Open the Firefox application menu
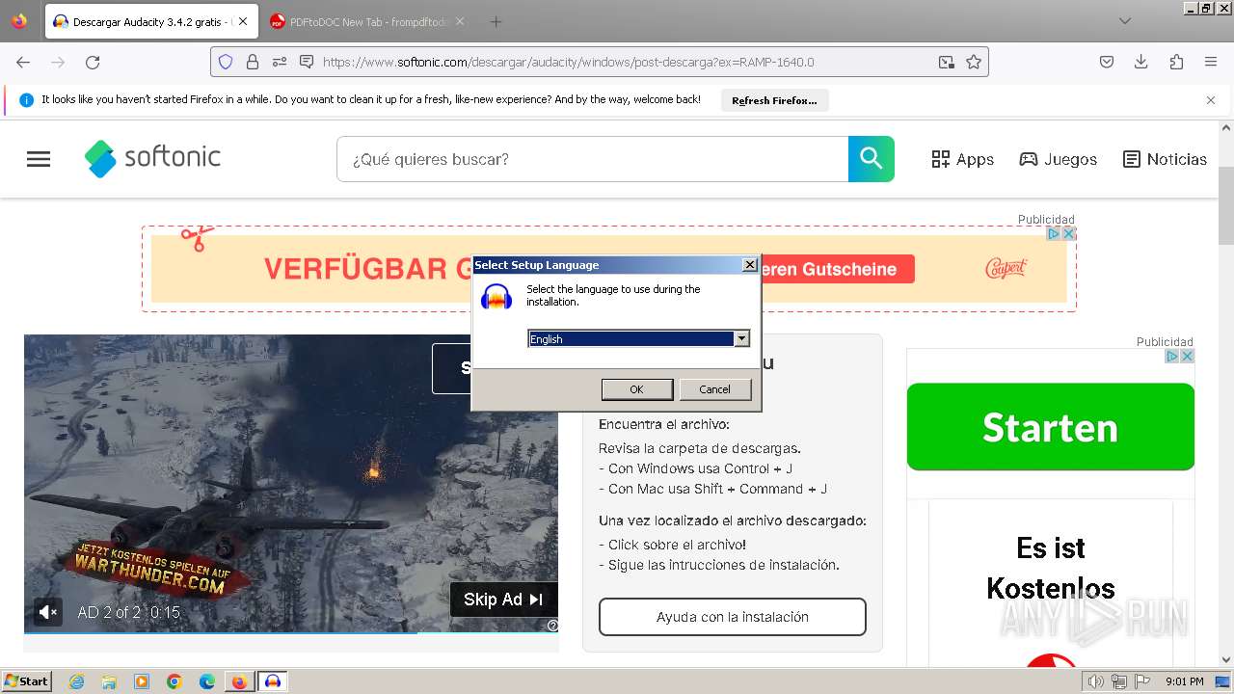The height and width of the screenshot is (694, 1234). [x=1211, y=62]
